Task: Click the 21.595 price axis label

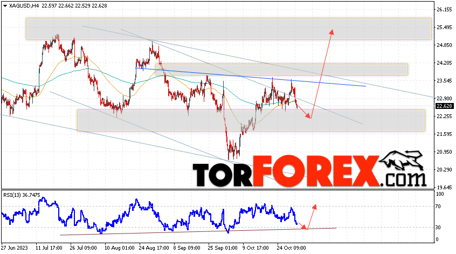Action: pyautogui.click(x=444, y=134)
